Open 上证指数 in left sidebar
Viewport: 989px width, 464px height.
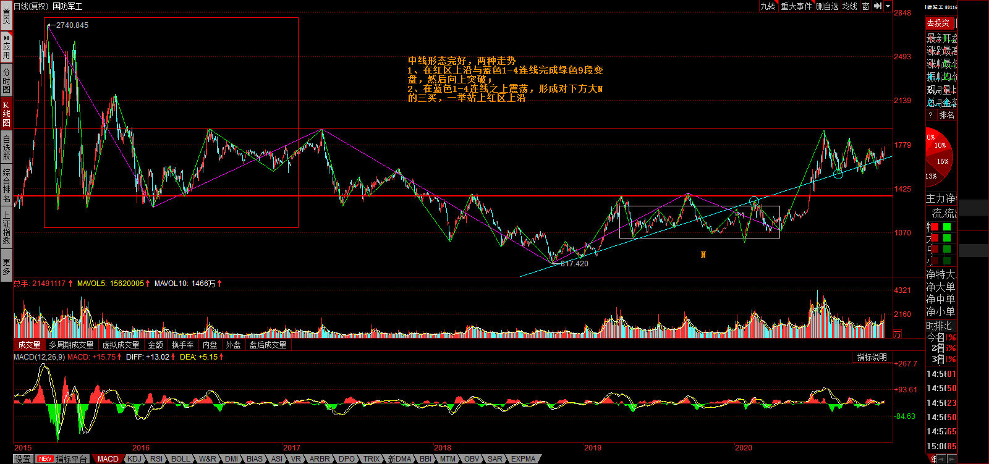(6, 227)
